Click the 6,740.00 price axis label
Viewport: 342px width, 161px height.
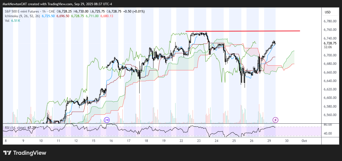click(x=330, y=38)
